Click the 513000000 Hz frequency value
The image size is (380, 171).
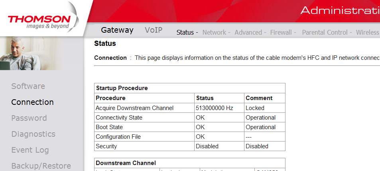point(215,108)
